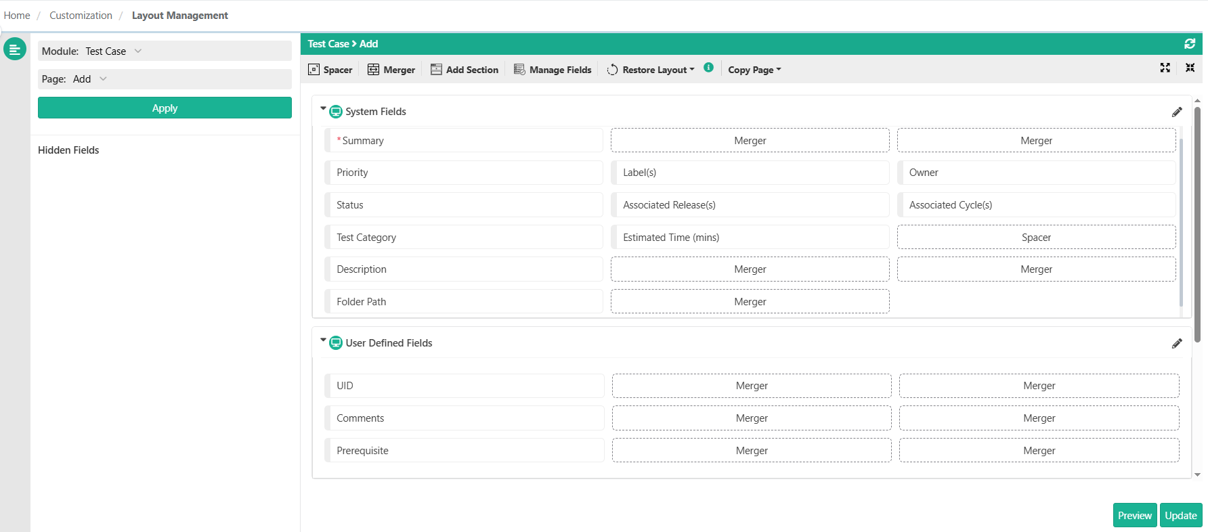Click the layout area vertical scrollbar
Image resolution: width=1208 pixels, height=532 pixels.
click(x=1197, y=223)
